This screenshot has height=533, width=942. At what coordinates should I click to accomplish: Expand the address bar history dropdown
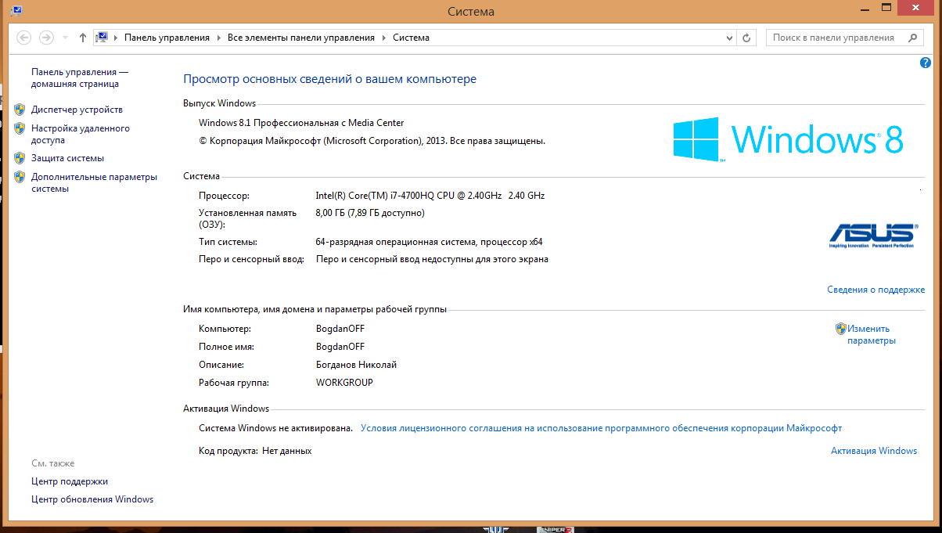(729, 38)
